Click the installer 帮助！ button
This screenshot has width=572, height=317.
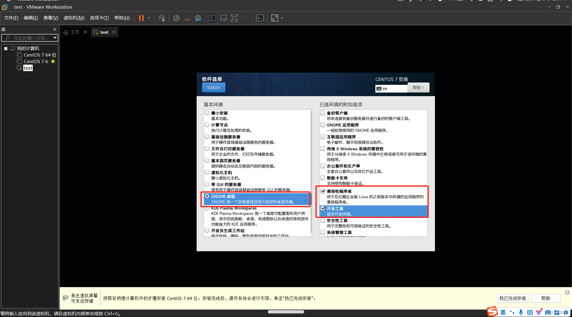[x=418, y=88]
